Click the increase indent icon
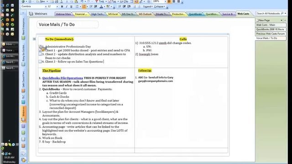The height and width of the screenshot is (164, 292). click(x=95, y=7)
